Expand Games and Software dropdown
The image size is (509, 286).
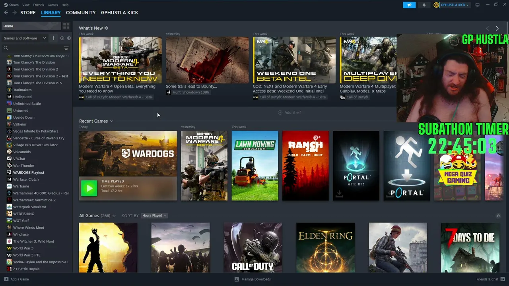click(x=25, y=38)
